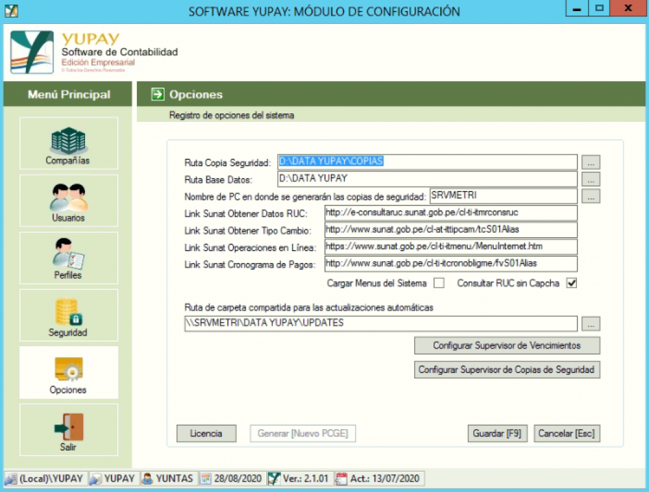
Task: Click the Seguridad label in the sidebar
Action: 68,333
